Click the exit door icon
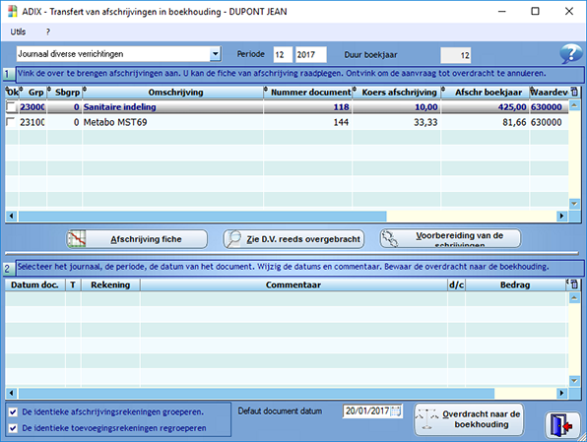 pyautogui.click(x=562, y=425)
